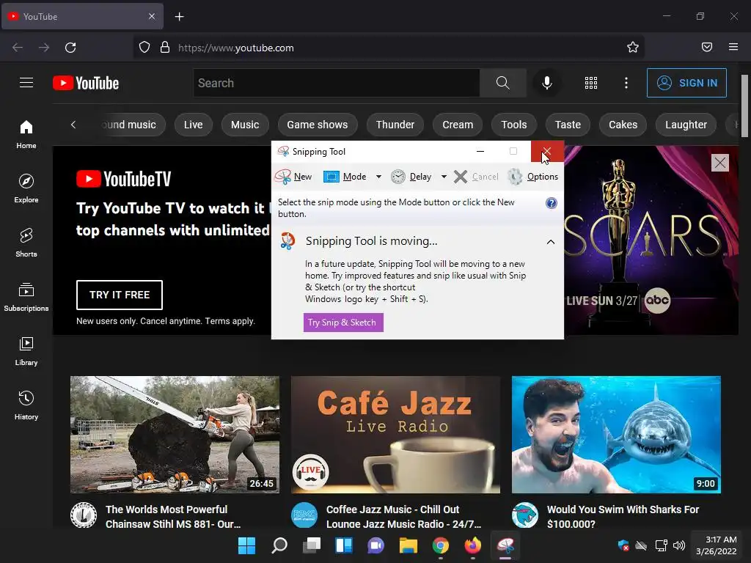Select the Laughter category chip
This screenshot has width=751, height=563.
coord(686,125)
